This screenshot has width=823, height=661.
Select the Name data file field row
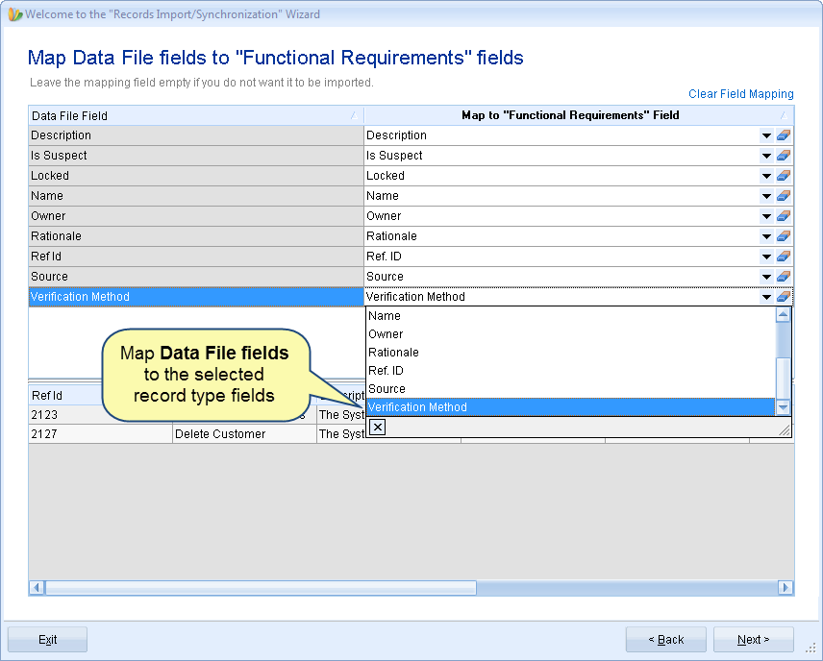click(196, 196)
